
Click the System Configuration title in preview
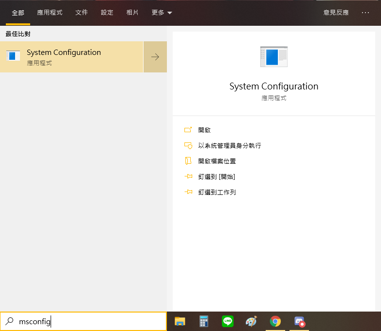pos(274,87)
